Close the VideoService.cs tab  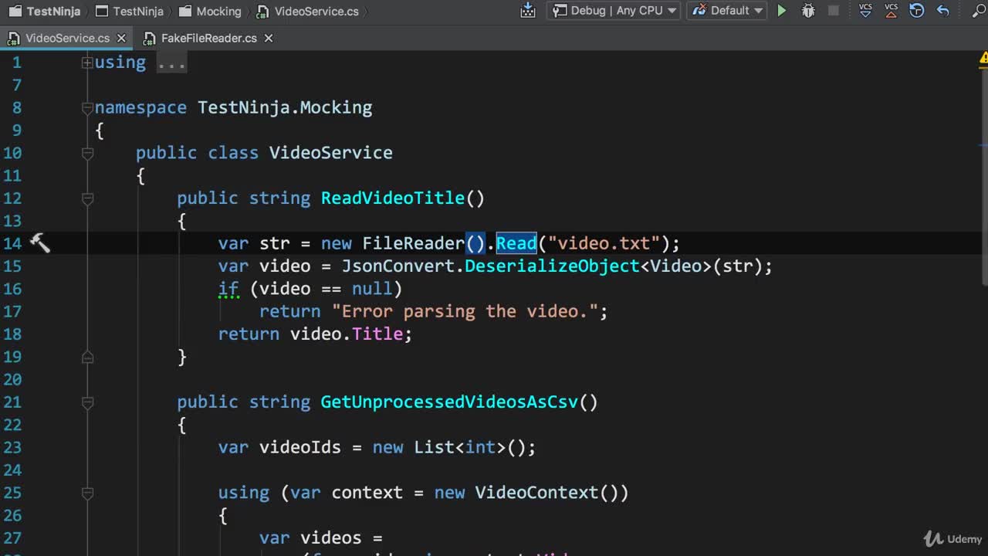pos(120,38)
